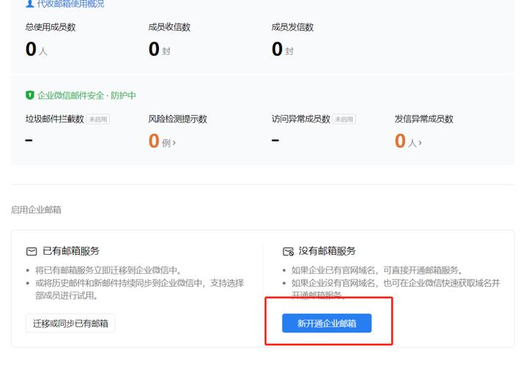
Task: Click the green shield security icon
Action: click(30, 95)
